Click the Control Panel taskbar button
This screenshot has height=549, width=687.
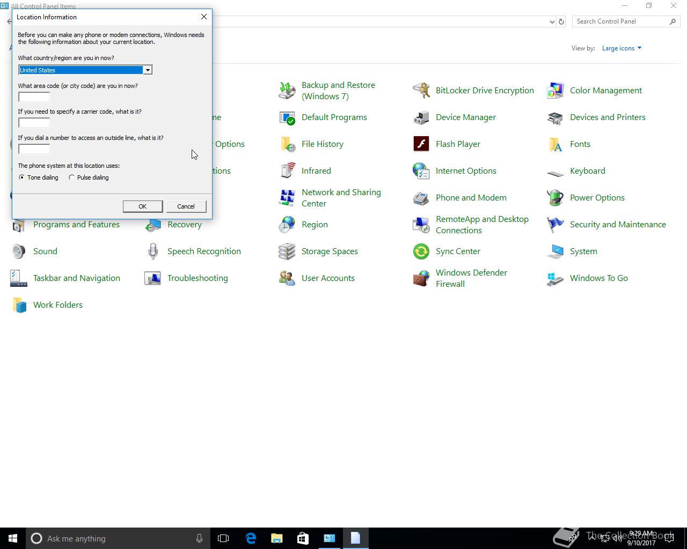(x=329, y=538)
